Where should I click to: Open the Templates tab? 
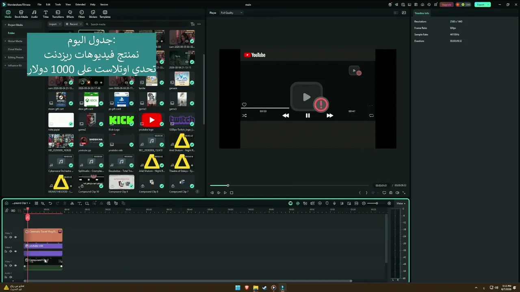(x=105, y=14)
